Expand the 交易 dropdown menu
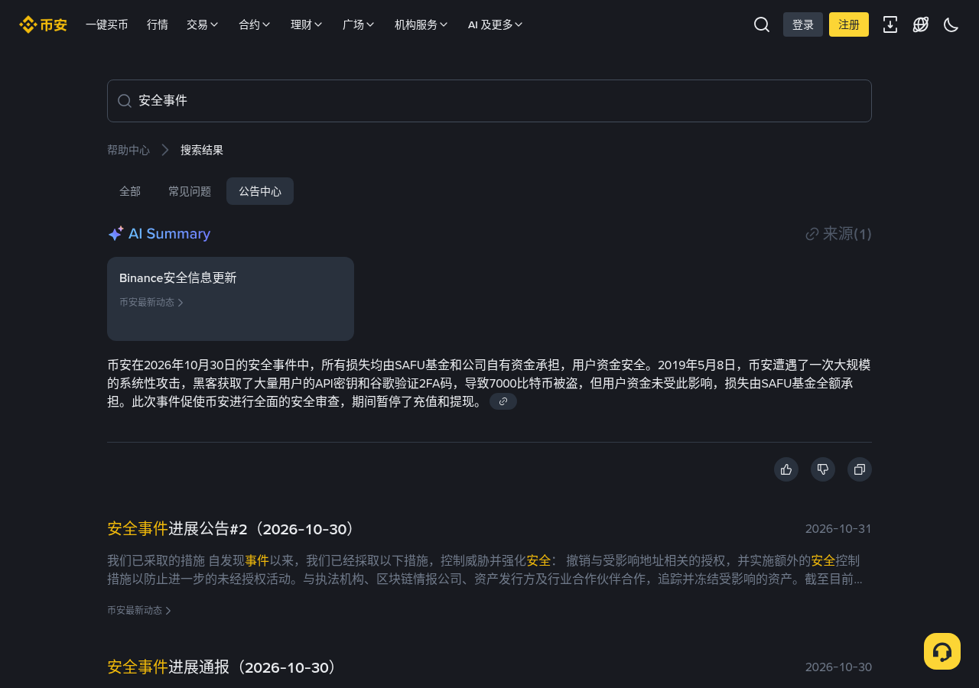Image resolution: width=979 pixels, height=688 pixels. [x=203, y=24]
